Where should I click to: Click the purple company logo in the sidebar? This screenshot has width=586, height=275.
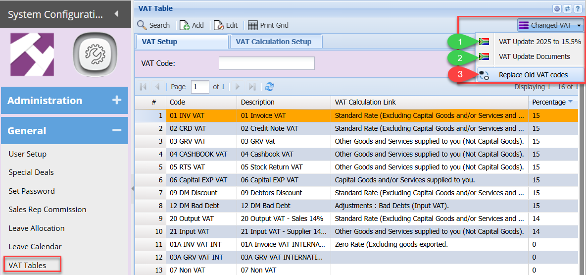32,54
